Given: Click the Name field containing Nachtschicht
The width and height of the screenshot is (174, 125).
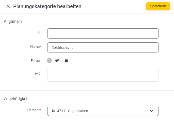Looking at the screenshot, I should [103, 47].
